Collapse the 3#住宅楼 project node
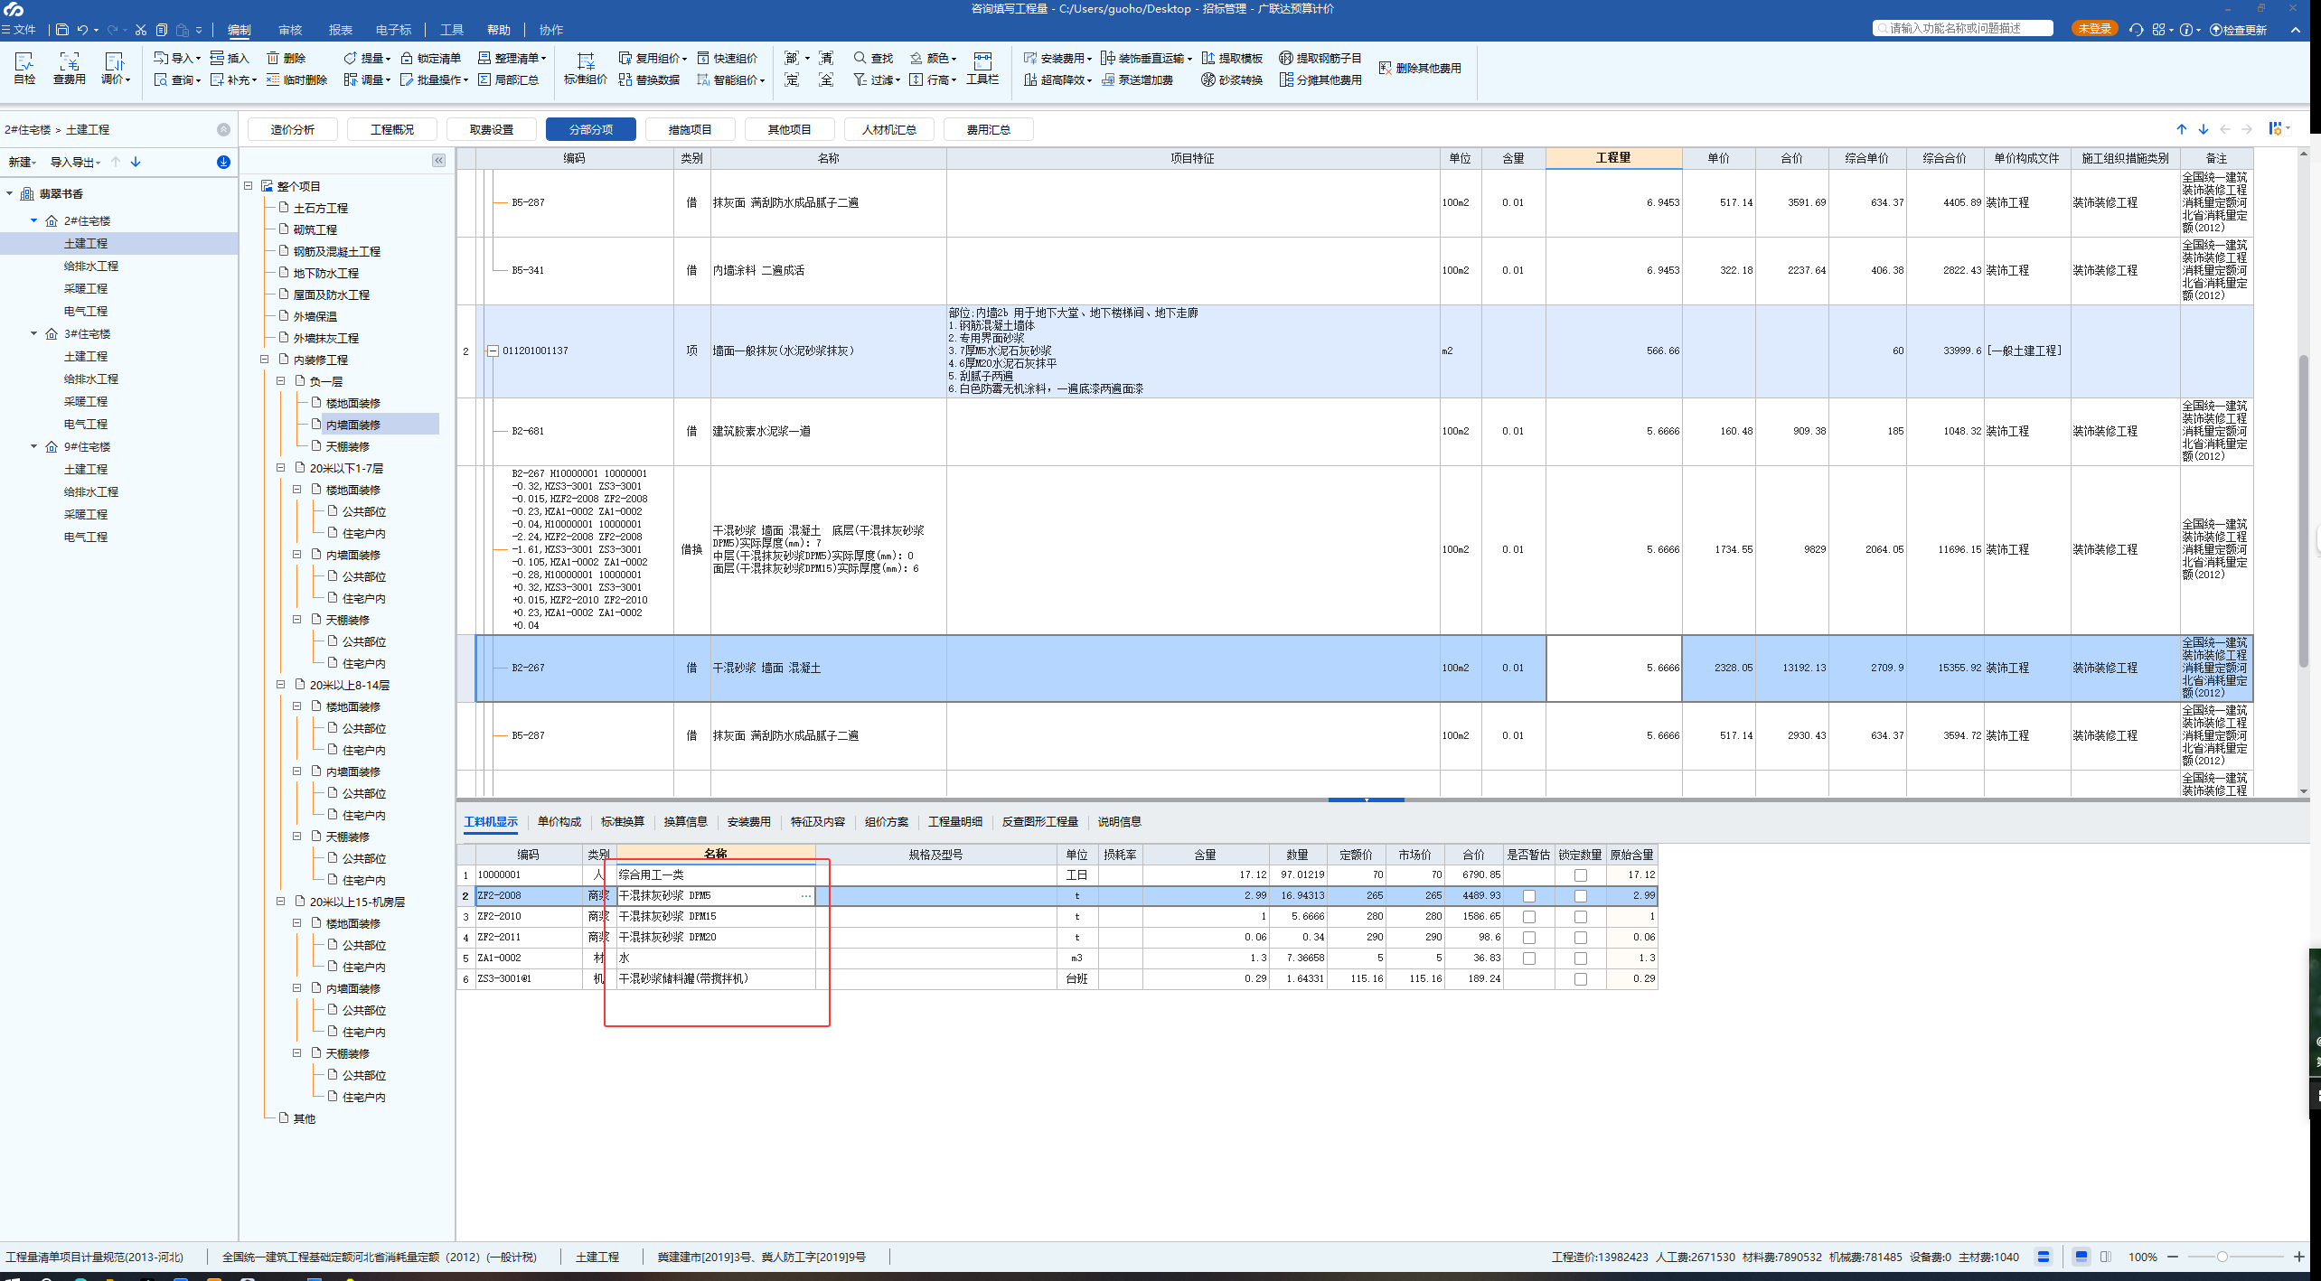This screenshot has height=1281, width=2321. [34, 333]
